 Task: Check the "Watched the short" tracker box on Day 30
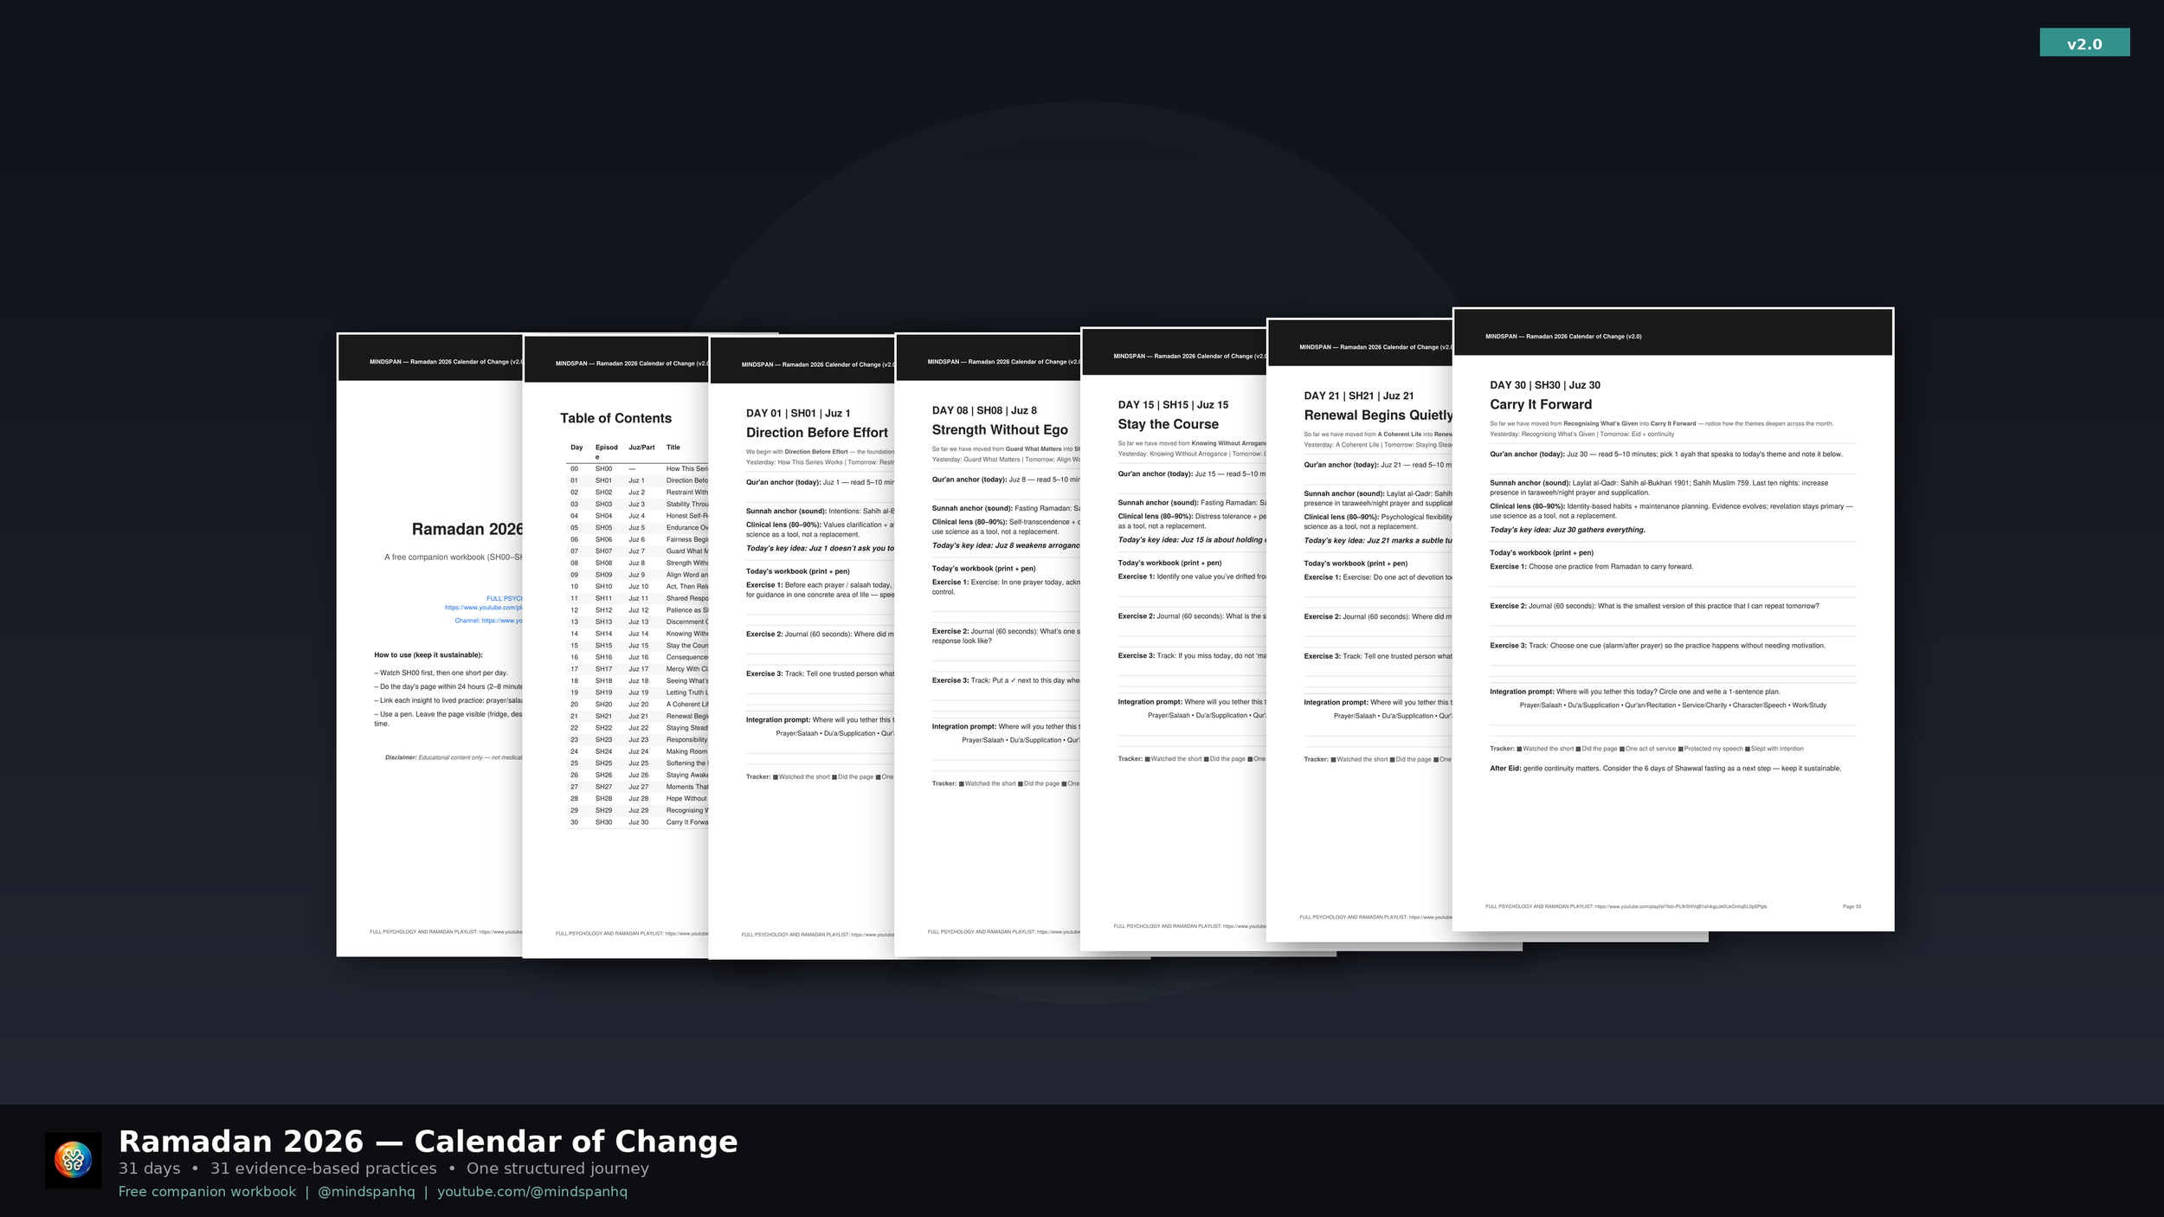click(1520, 749)
